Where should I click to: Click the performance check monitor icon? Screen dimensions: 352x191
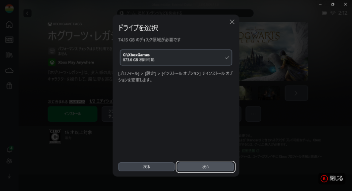52,51
